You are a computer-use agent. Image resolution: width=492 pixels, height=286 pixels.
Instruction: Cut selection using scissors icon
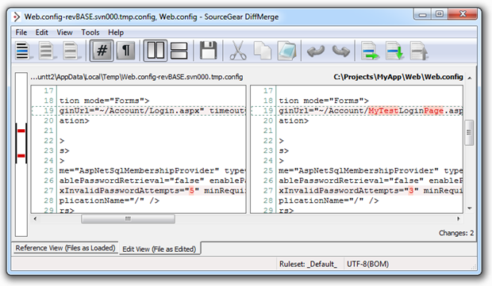pos(238,51)
